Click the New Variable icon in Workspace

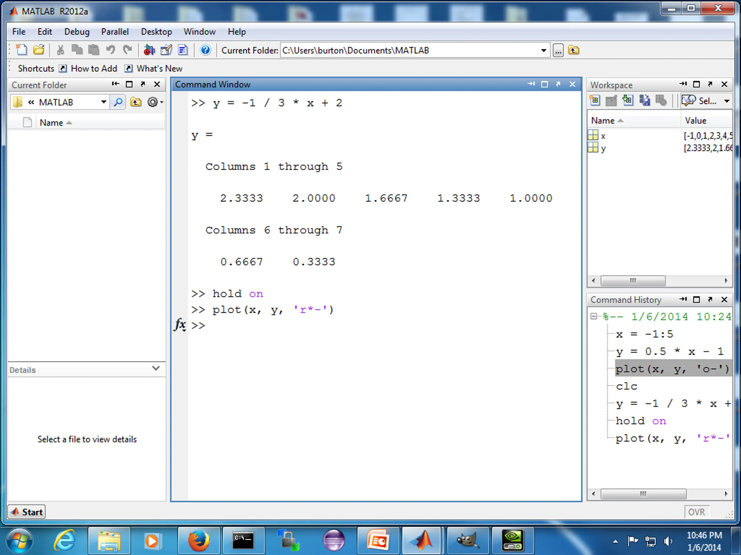595,100
